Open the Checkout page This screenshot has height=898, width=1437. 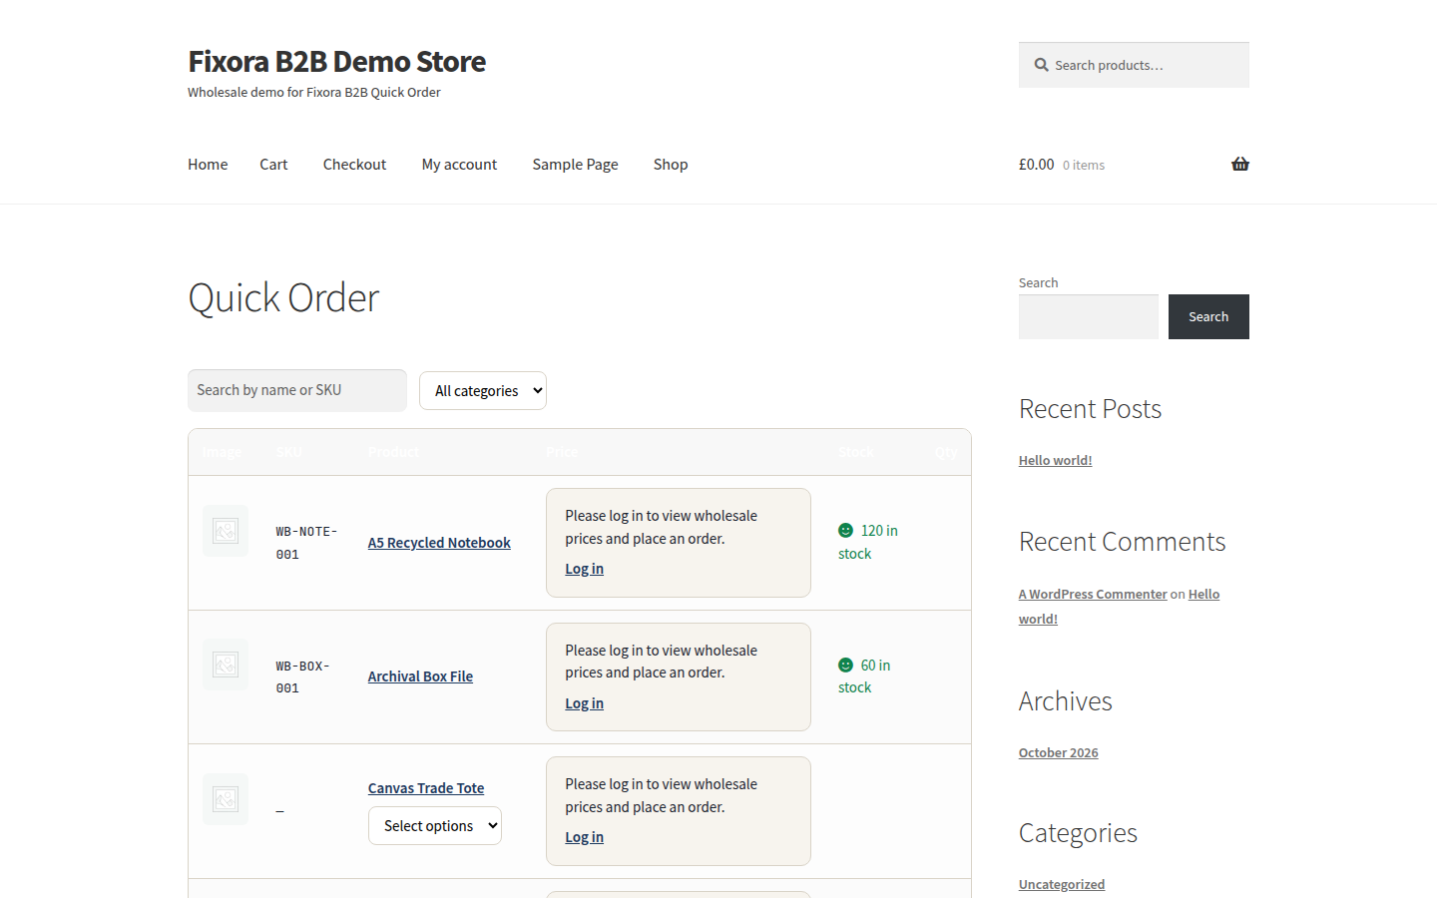pos(354,165)
